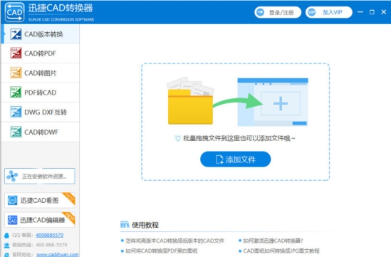This screenshot has width=391, height=257.
Task: Click the 登录/注册 button
Action: point(278,12)
